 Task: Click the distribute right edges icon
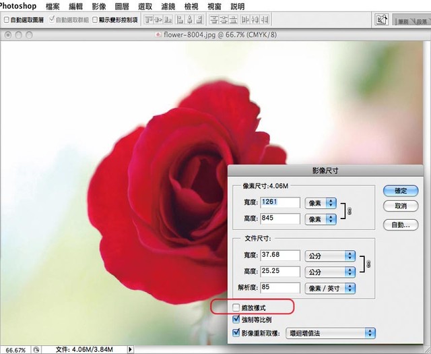click(x=263, y=20)
